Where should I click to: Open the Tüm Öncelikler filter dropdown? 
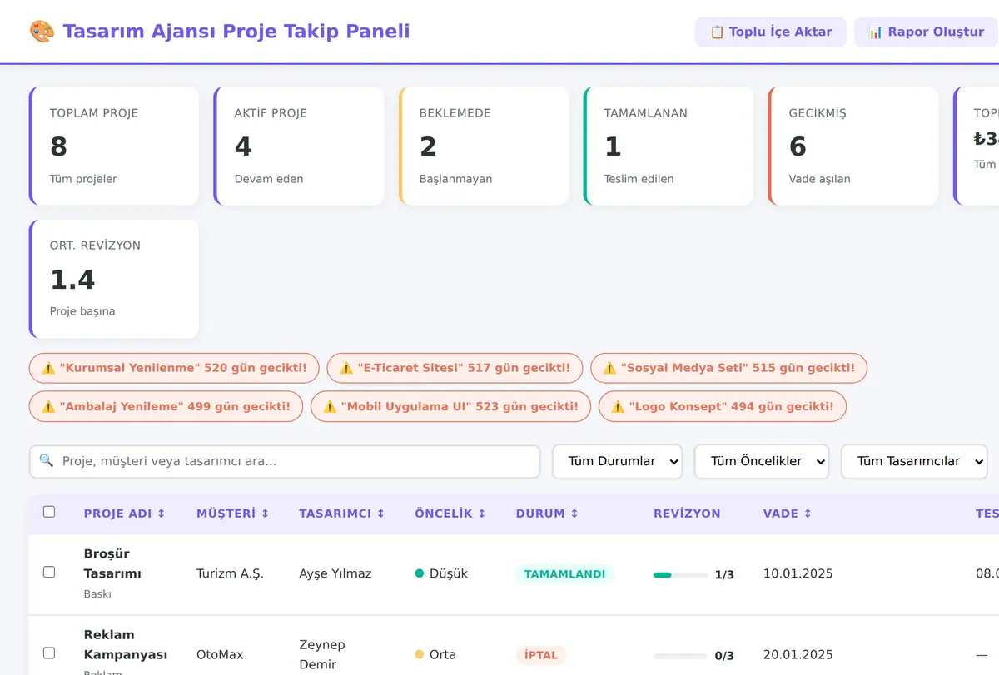[762, 461]
